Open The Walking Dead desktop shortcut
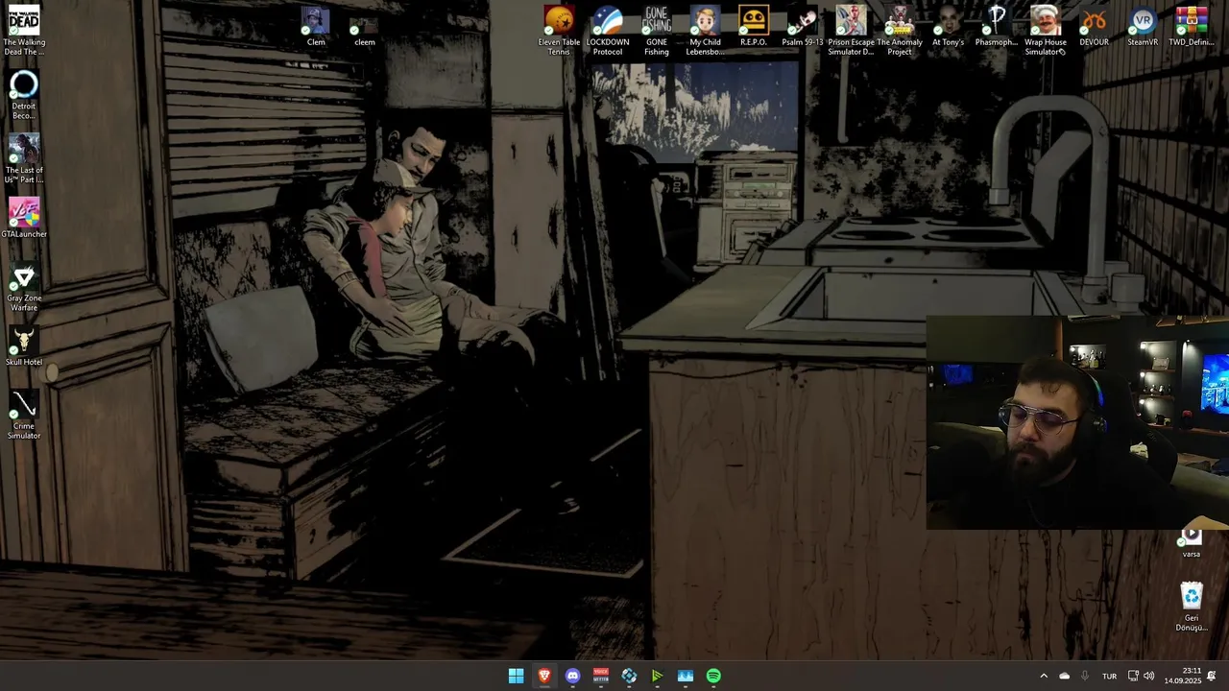The image size is (1229, 691). (x=24, y=30)
